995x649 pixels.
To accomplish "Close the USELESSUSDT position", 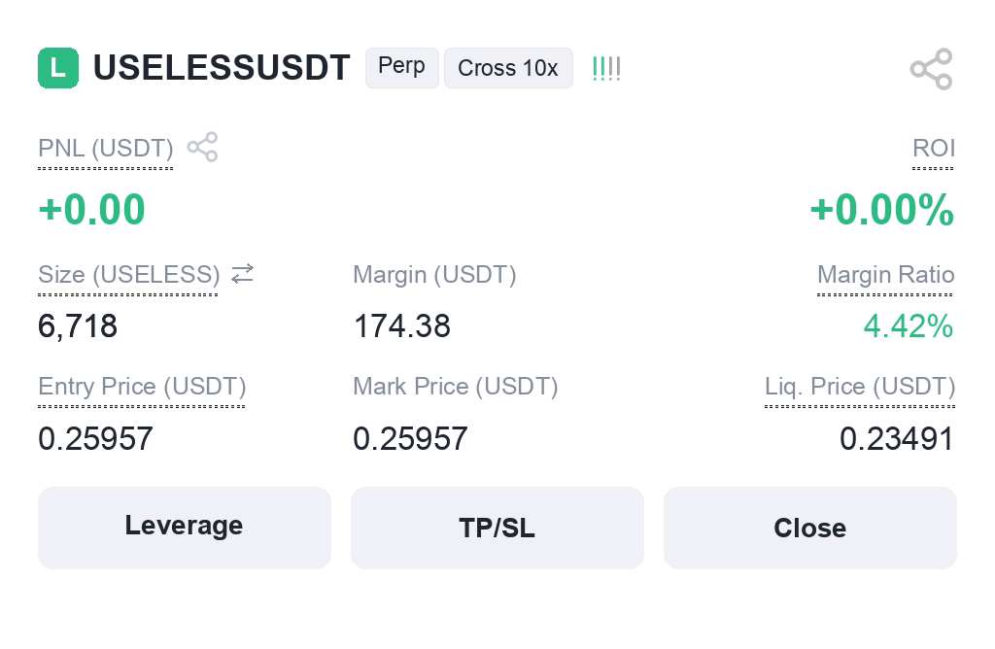I will (x=810, y=528).
